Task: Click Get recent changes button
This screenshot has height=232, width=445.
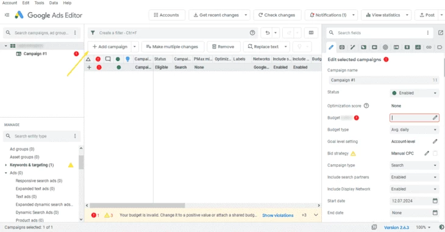Action: coord(216,15)
